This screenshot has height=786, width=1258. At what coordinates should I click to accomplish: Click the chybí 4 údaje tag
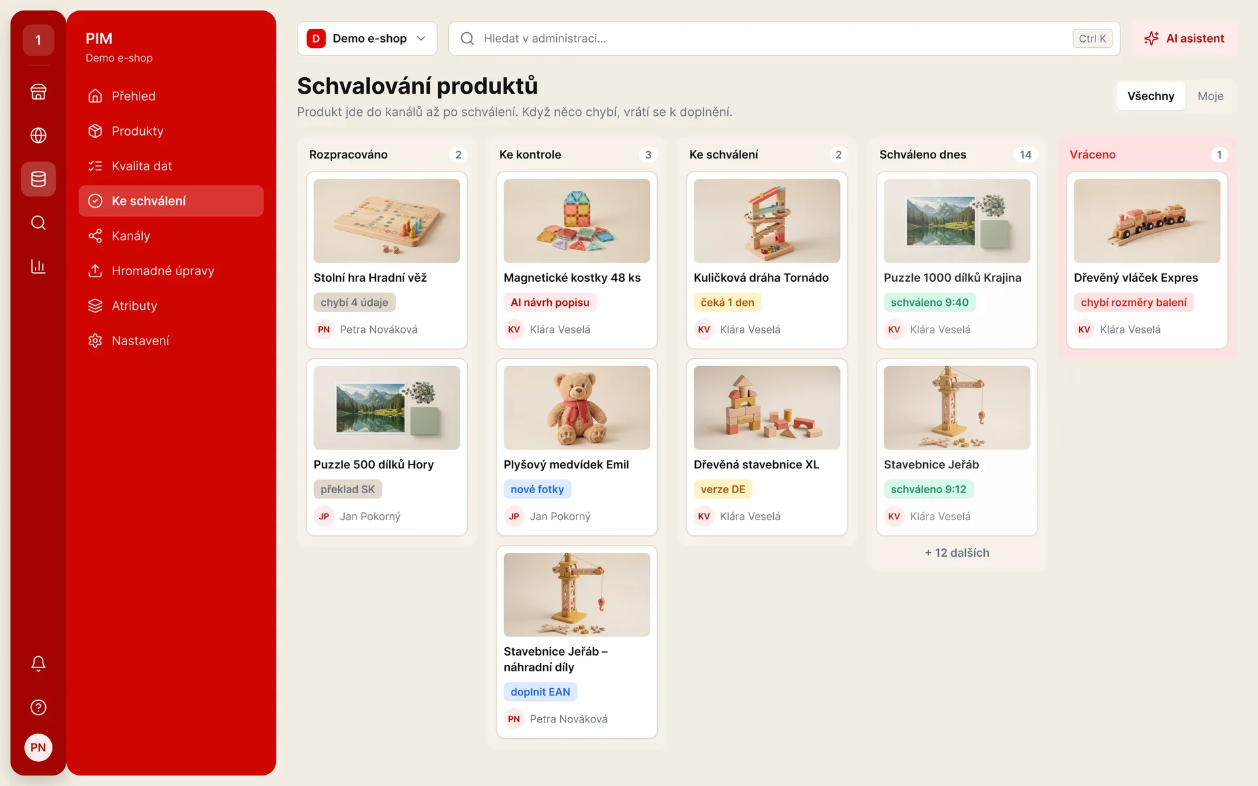pyautogui.click(x=354, y=303)
